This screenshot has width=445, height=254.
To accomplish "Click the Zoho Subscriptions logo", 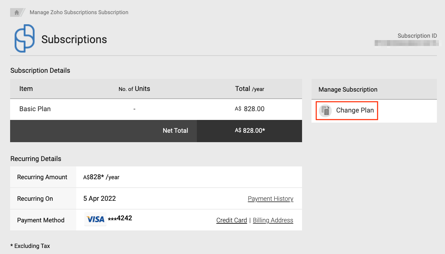I will pos(25,38).
